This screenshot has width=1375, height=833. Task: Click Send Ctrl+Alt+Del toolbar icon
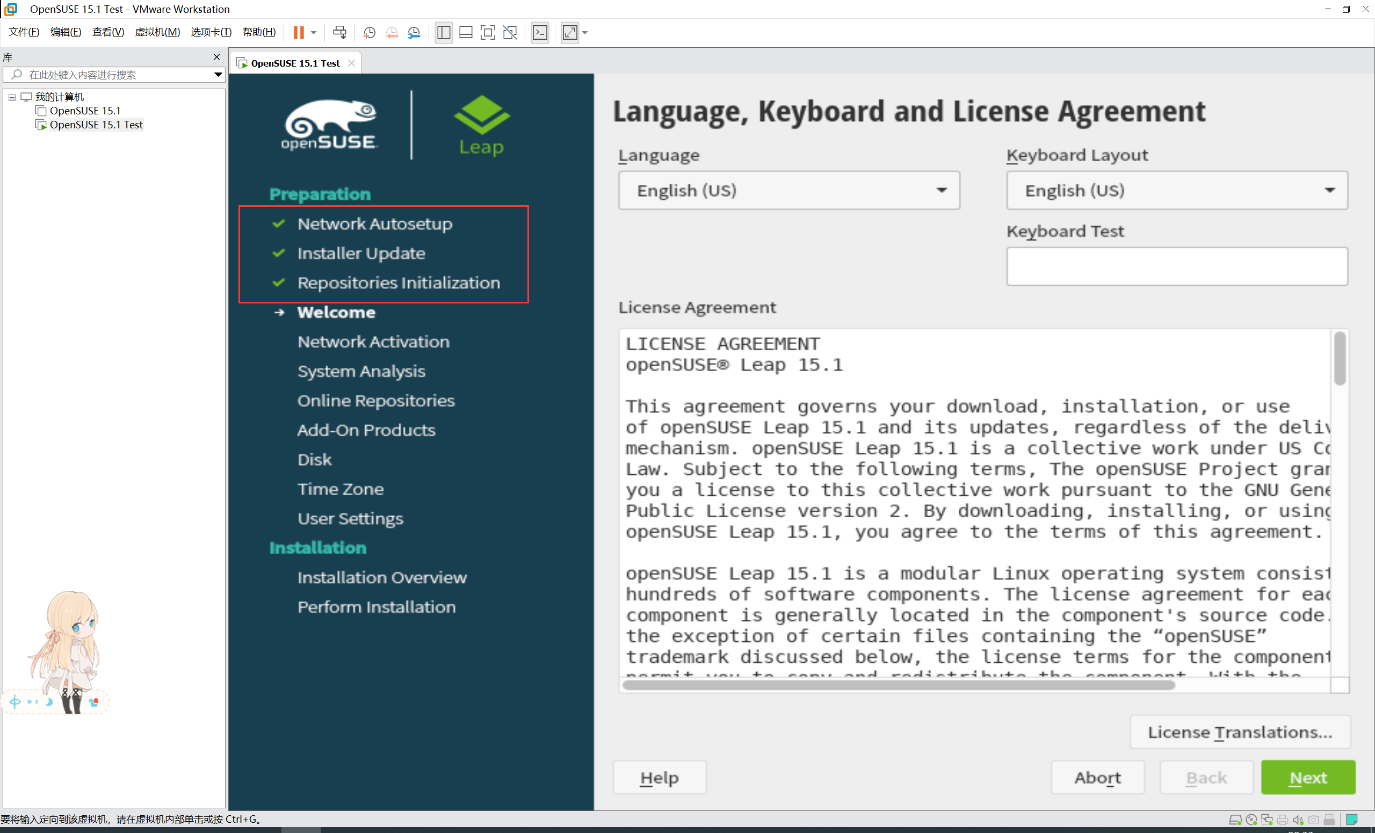pyautogui.click(x=339, y=32)
